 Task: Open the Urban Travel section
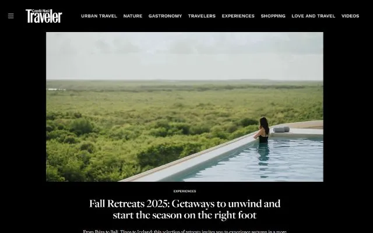[99, 16]
